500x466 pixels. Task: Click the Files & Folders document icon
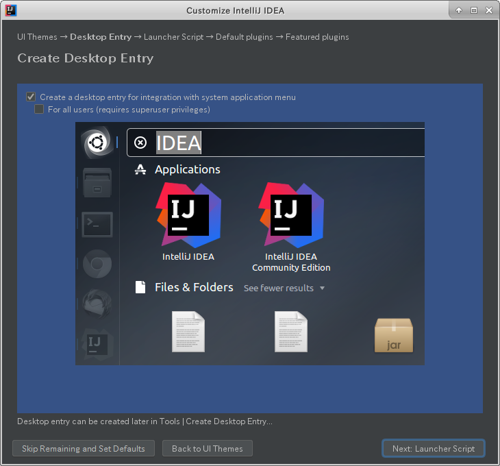coord(140,287)
